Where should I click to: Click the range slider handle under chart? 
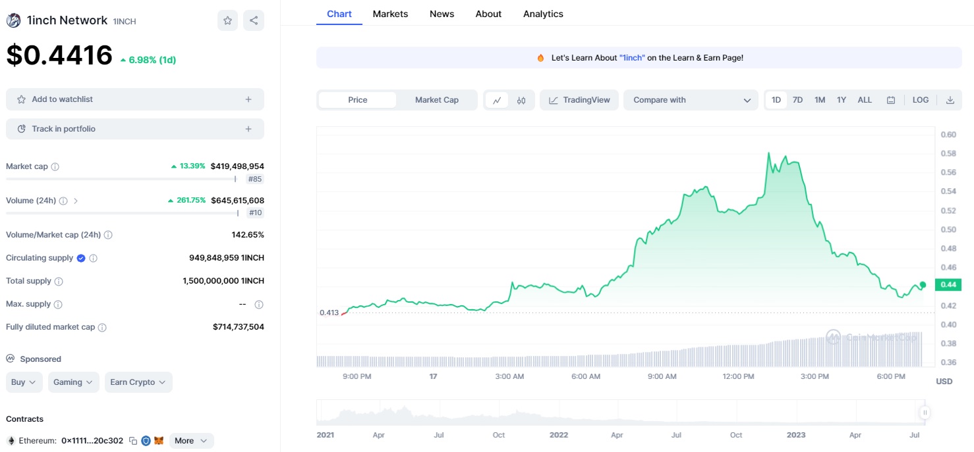tap(925, 413)
